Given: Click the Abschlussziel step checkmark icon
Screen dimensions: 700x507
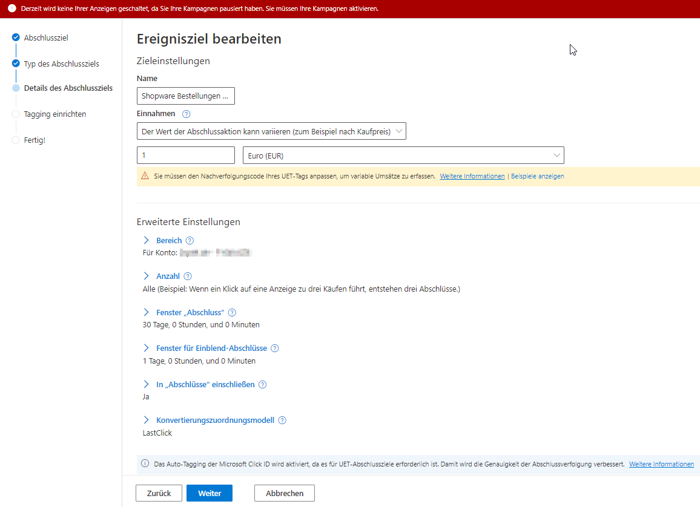Looking at the screenshot, I should pyautogui.click(x=16, y=38).
